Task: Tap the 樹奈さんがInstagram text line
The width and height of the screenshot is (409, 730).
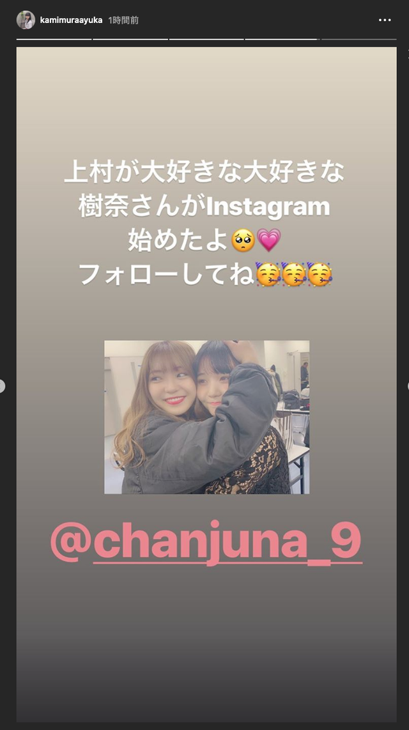Action: 204,206
